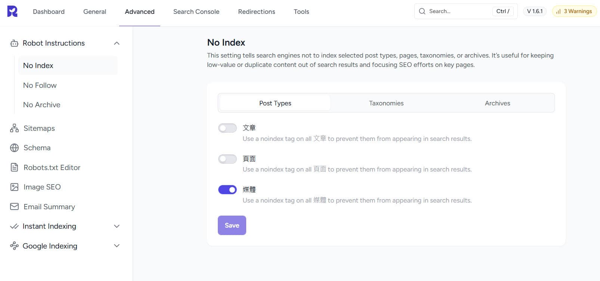Select the Schema sidebar icon

14,148
